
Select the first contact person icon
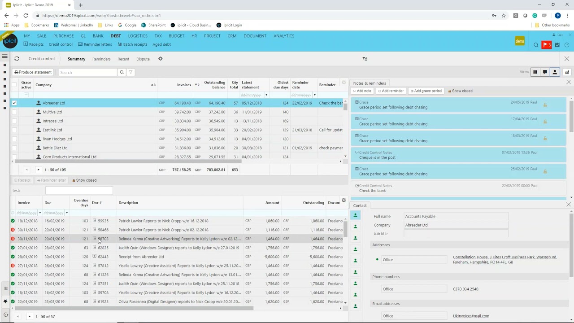(x=355, y=216)
